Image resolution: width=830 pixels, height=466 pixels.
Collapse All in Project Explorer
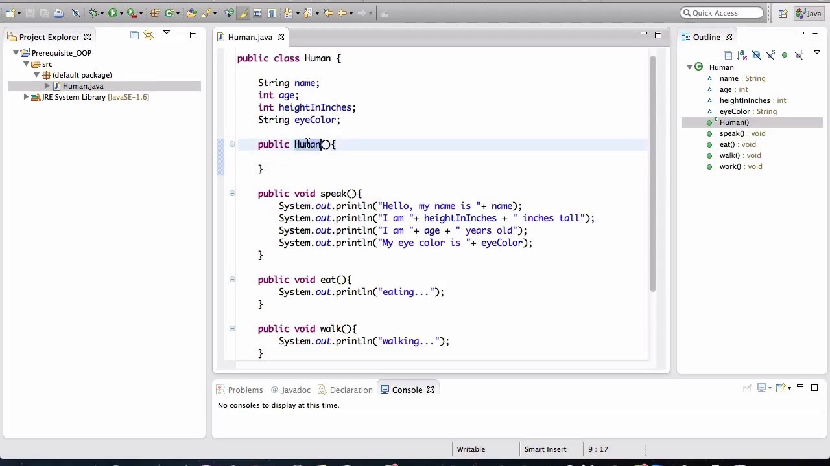point(134,36)
